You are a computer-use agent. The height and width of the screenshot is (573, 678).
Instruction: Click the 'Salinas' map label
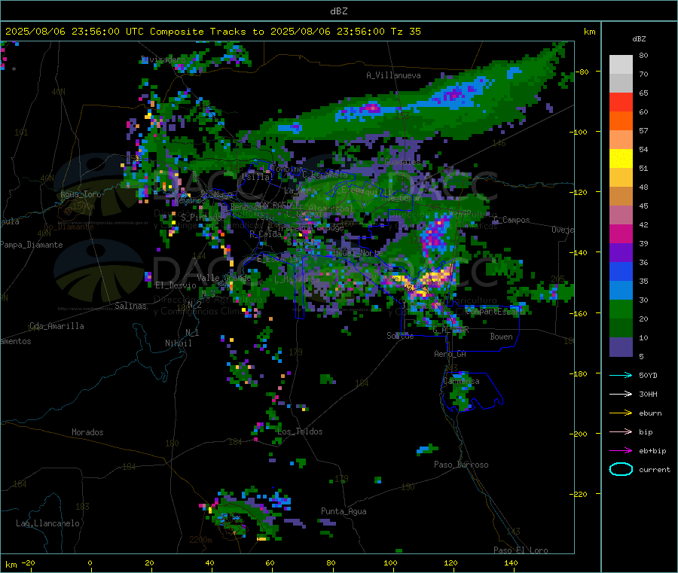(130, 306)
